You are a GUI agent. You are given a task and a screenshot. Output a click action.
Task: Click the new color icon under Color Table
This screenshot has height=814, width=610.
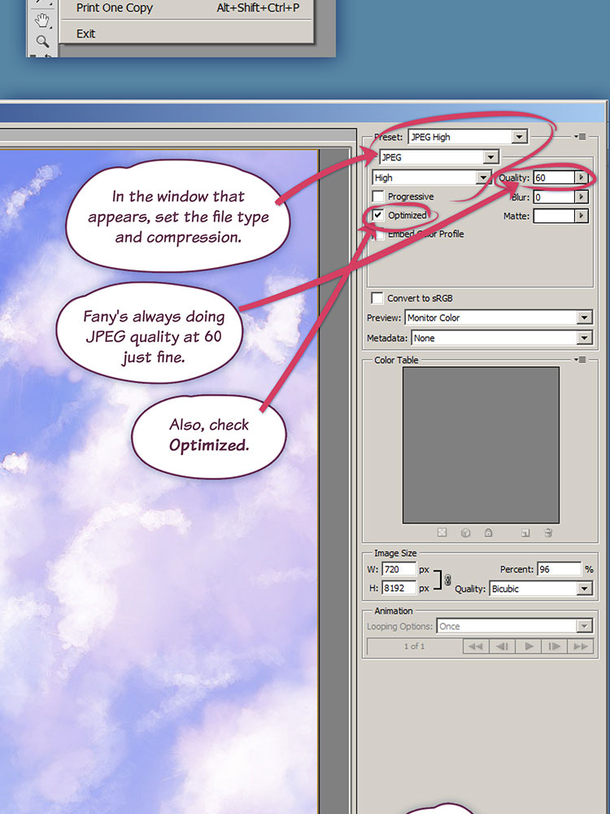tap(526, 533)
